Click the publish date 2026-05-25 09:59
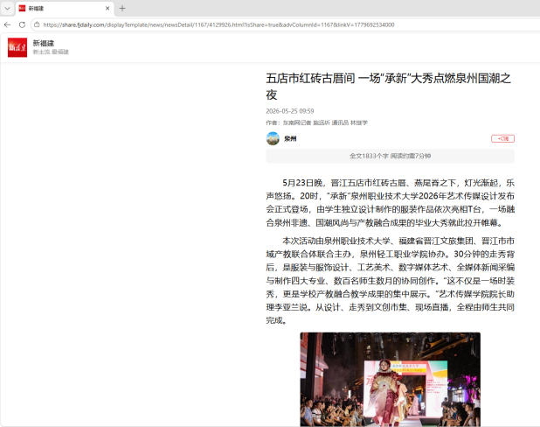 pyautogui.click(x=289, y=111)
